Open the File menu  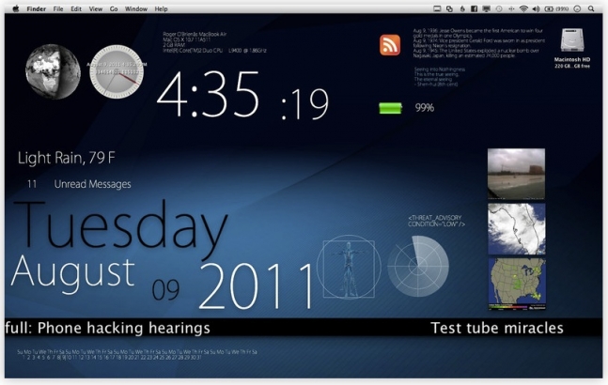point(58,8)
